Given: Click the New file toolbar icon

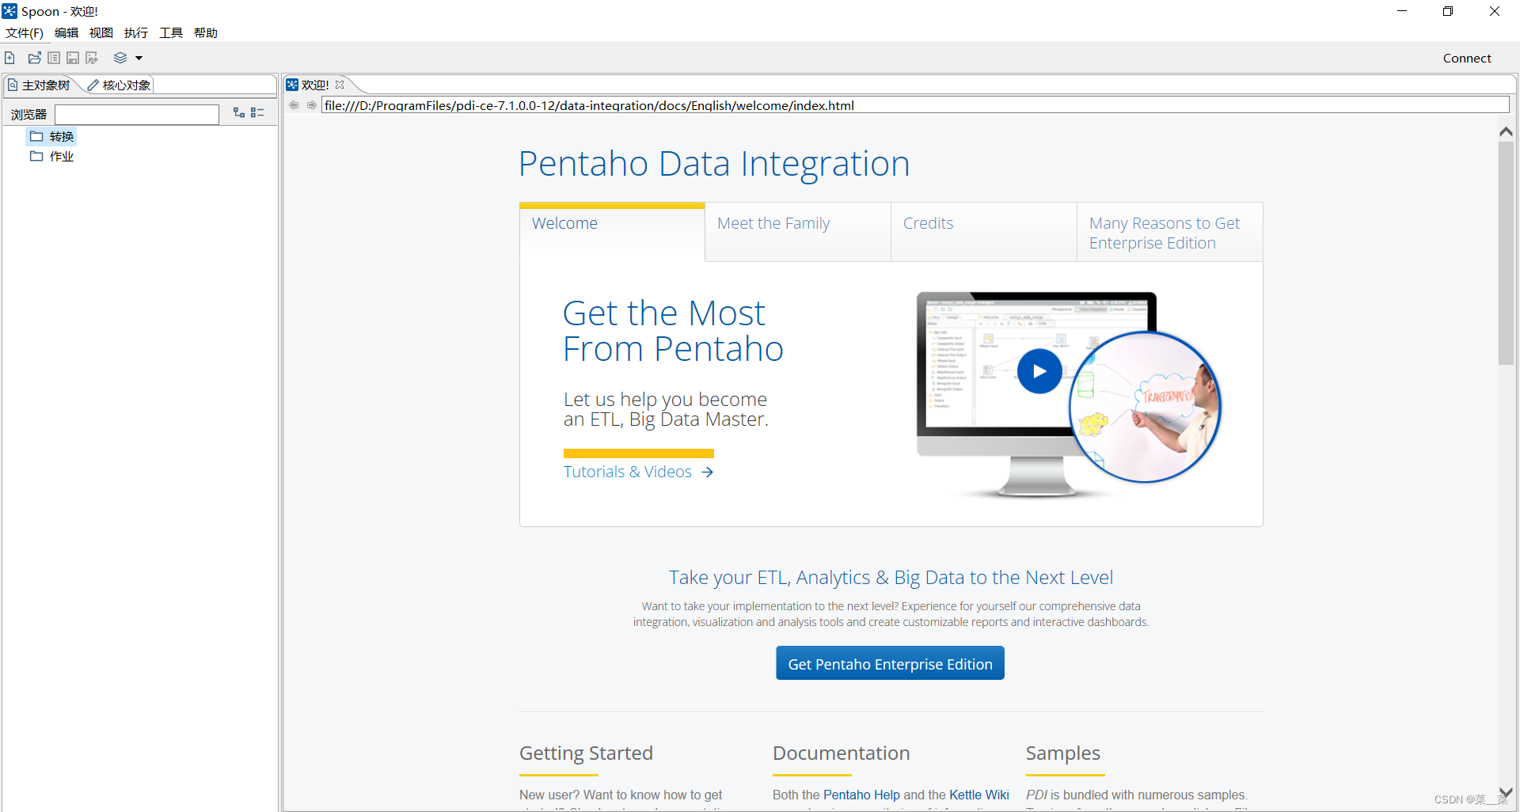Looking at the screenshot, I should 9,58.
